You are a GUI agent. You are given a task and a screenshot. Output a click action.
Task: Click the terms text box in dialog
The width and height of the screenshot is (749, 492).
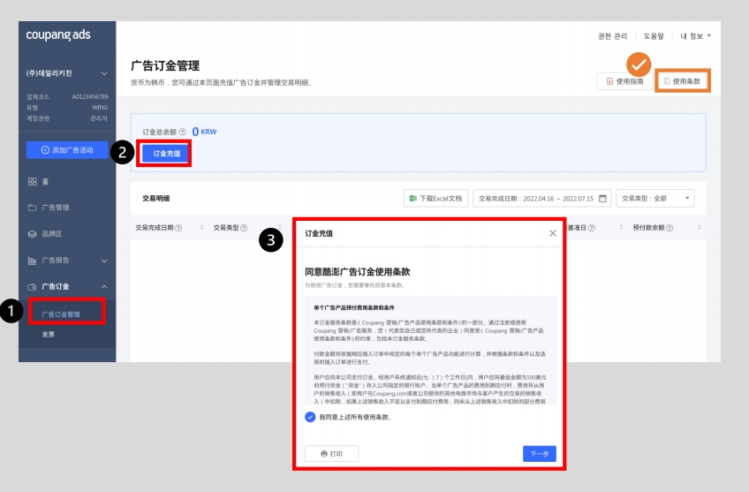coord(430,351)
